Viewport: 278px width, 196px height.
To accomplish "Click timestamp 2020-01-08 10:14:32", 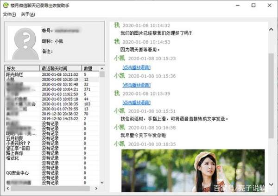I will 146,26.
